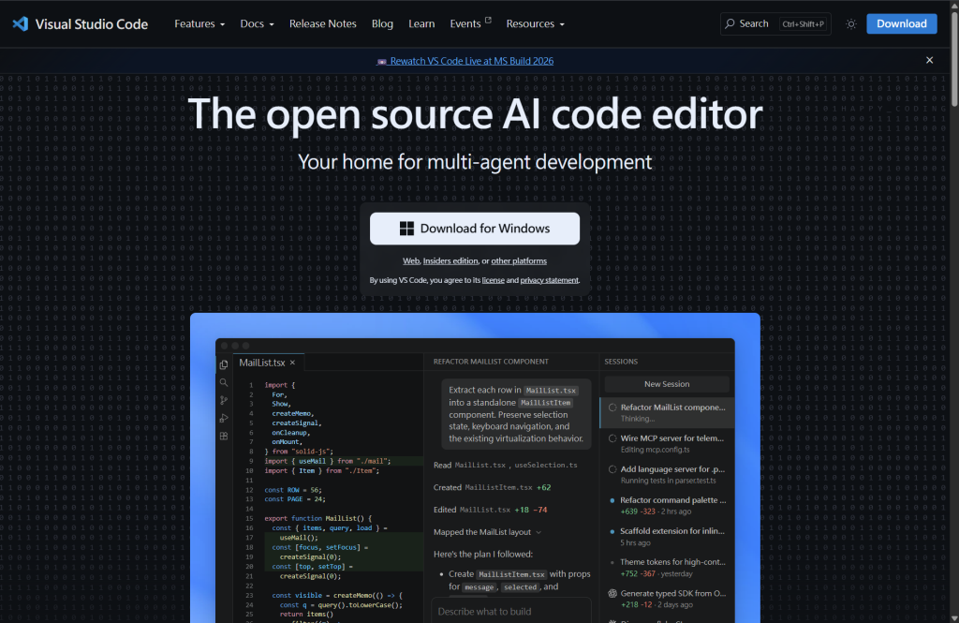Go to Release Notes page
Screen dimensions: 959x623
323,23
